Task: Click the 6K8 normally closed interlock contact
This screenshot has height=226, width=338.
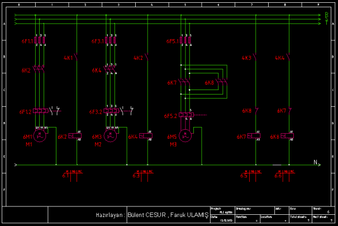Action: [x=256, y=111]
